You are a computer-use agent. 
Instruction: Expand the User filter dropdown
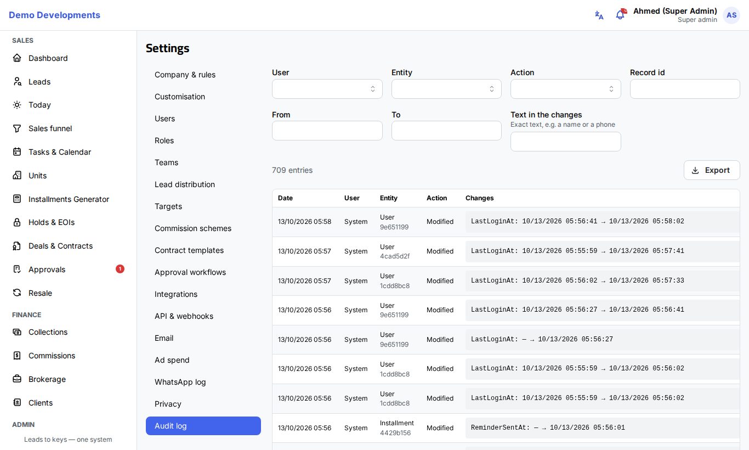[x=327, y=89]
